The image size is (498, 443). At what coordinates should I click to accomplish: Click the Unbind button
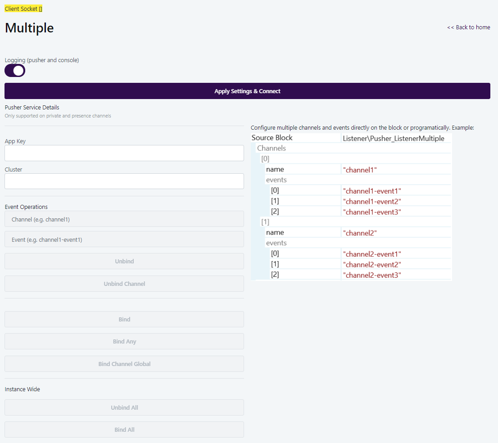pos(124,261)
